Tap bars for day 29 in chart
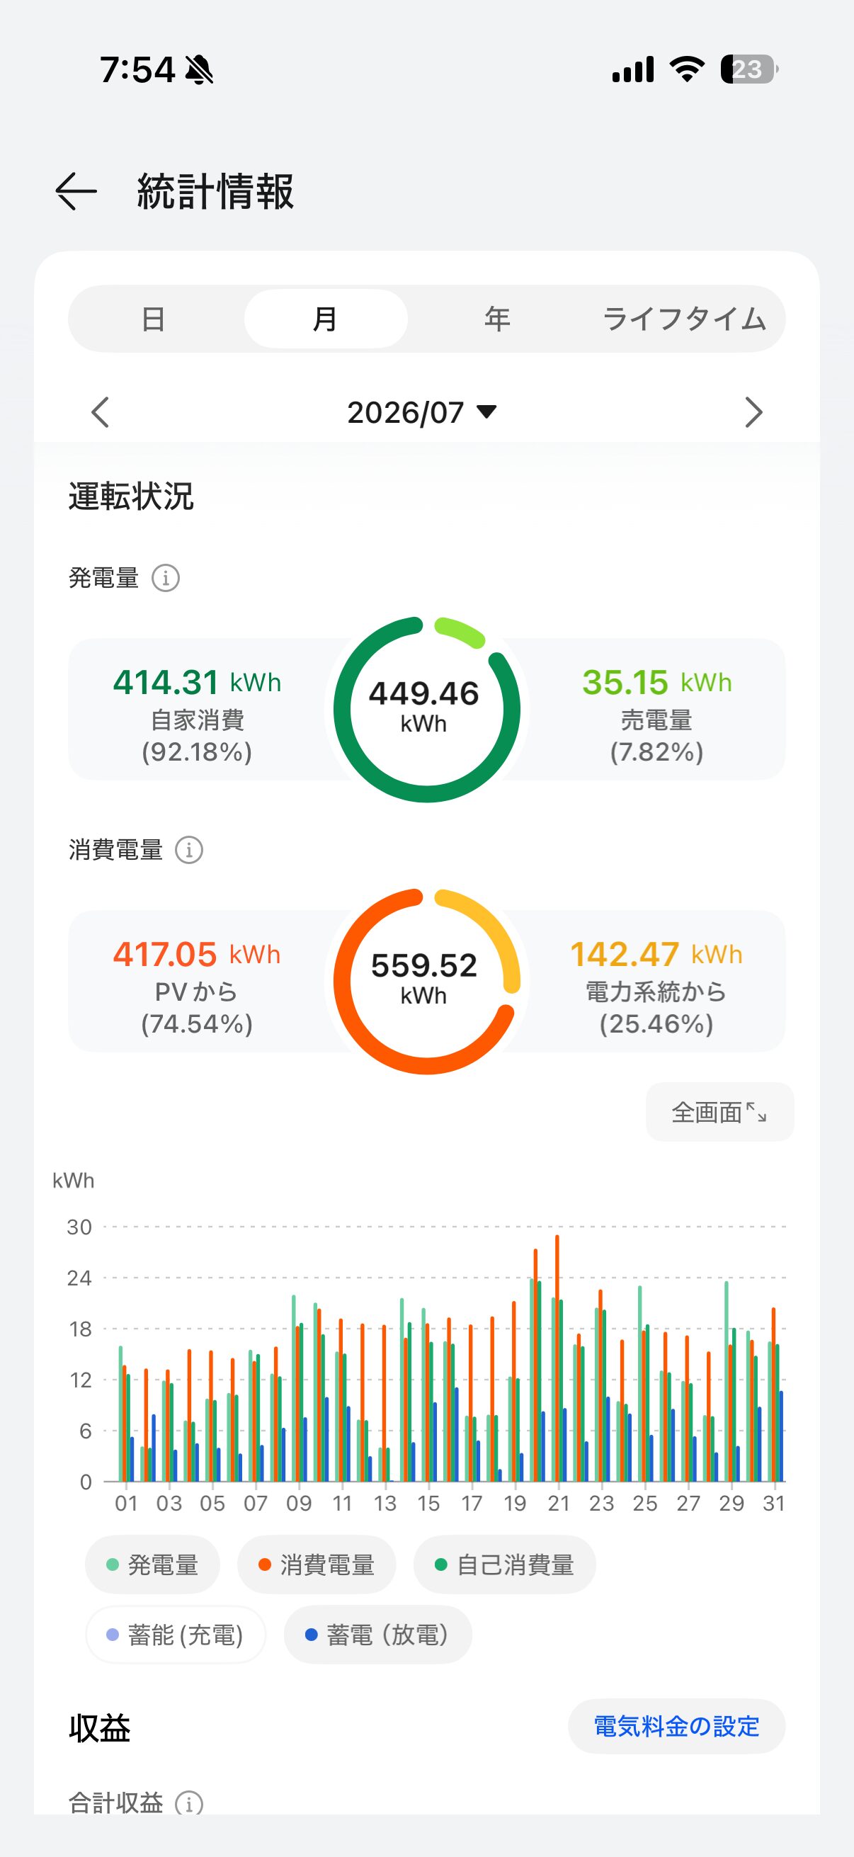Viewport: 854px width, 1857px height. click(x=731, y=1382)
